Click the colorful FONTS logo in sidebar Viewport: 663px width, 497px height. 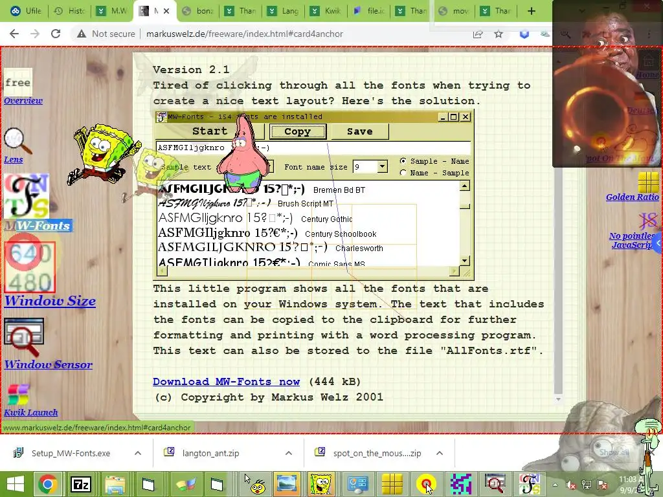(27, 196)
